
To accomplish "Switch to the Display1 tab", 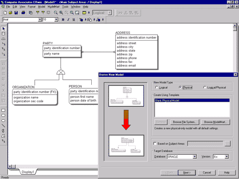I will click(x=28, y=172).
